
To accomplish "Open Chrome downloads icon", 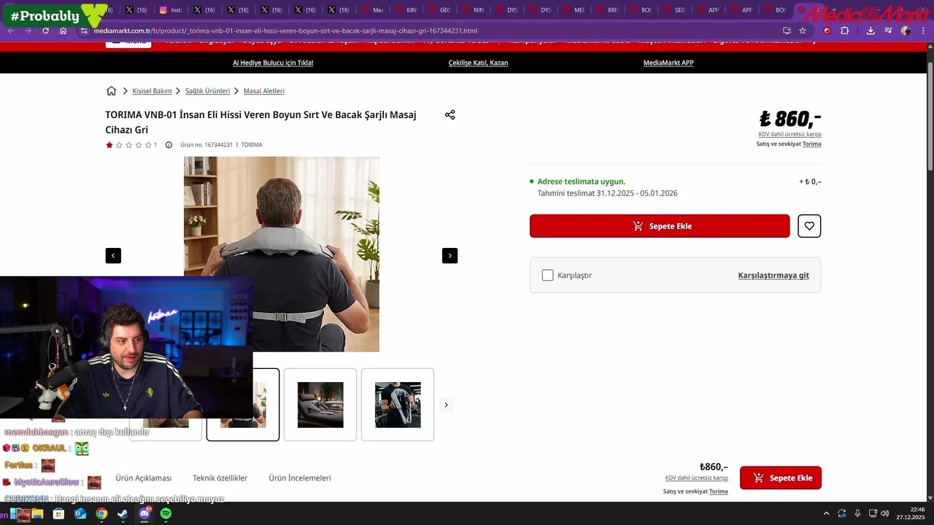I will [x=871, y=31].
